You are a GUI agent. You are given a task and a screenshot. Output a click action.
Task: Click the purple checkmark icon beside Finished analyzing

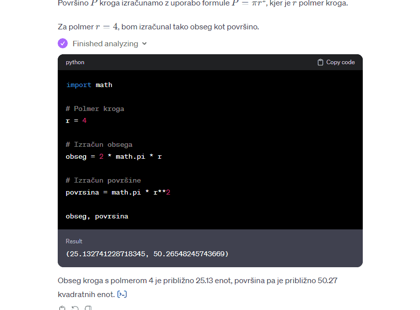click(x=63, y=43)
